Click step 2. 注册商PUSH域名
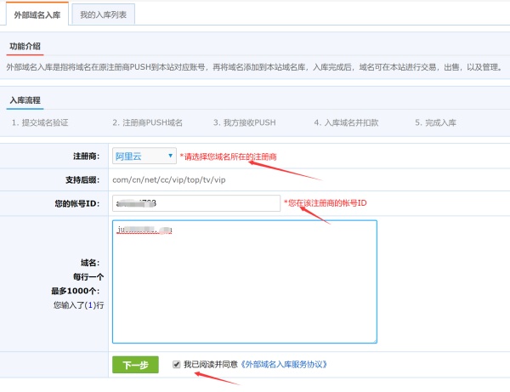 coord(147,122)
